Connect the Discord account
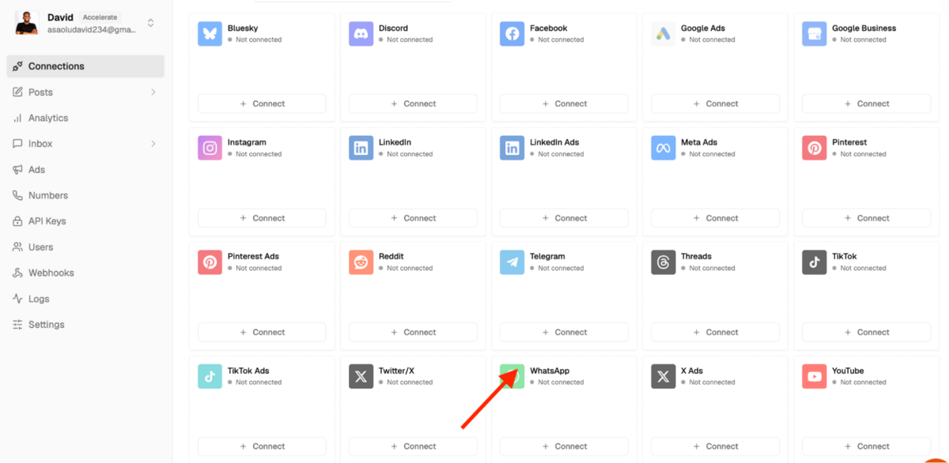The image size is (949, 463). tap(413, 104)
